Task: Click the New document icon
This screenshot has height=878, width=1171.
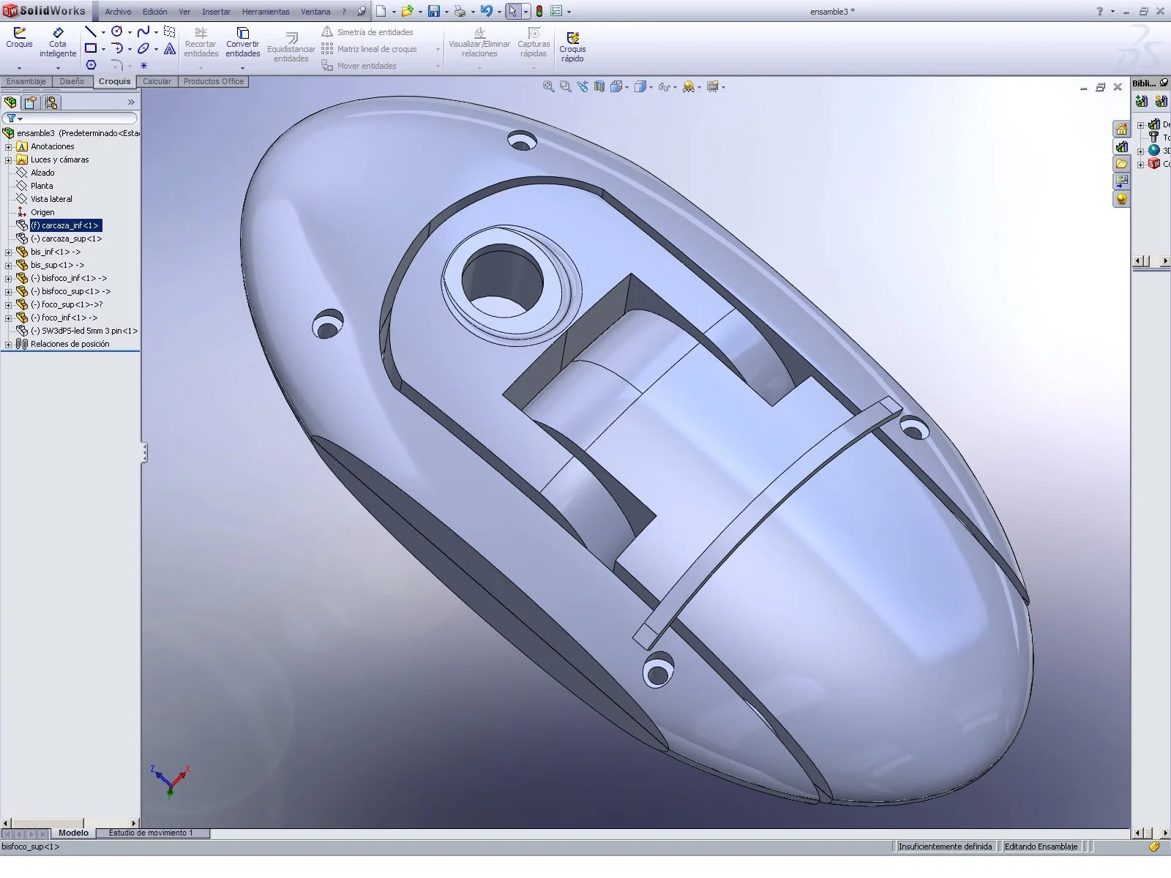Action: (381, 11)
